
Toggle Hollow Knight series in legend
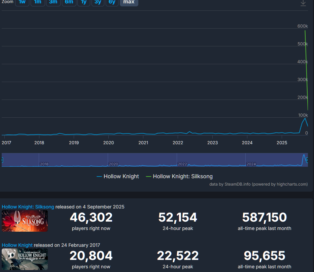[x=118, y=177]
